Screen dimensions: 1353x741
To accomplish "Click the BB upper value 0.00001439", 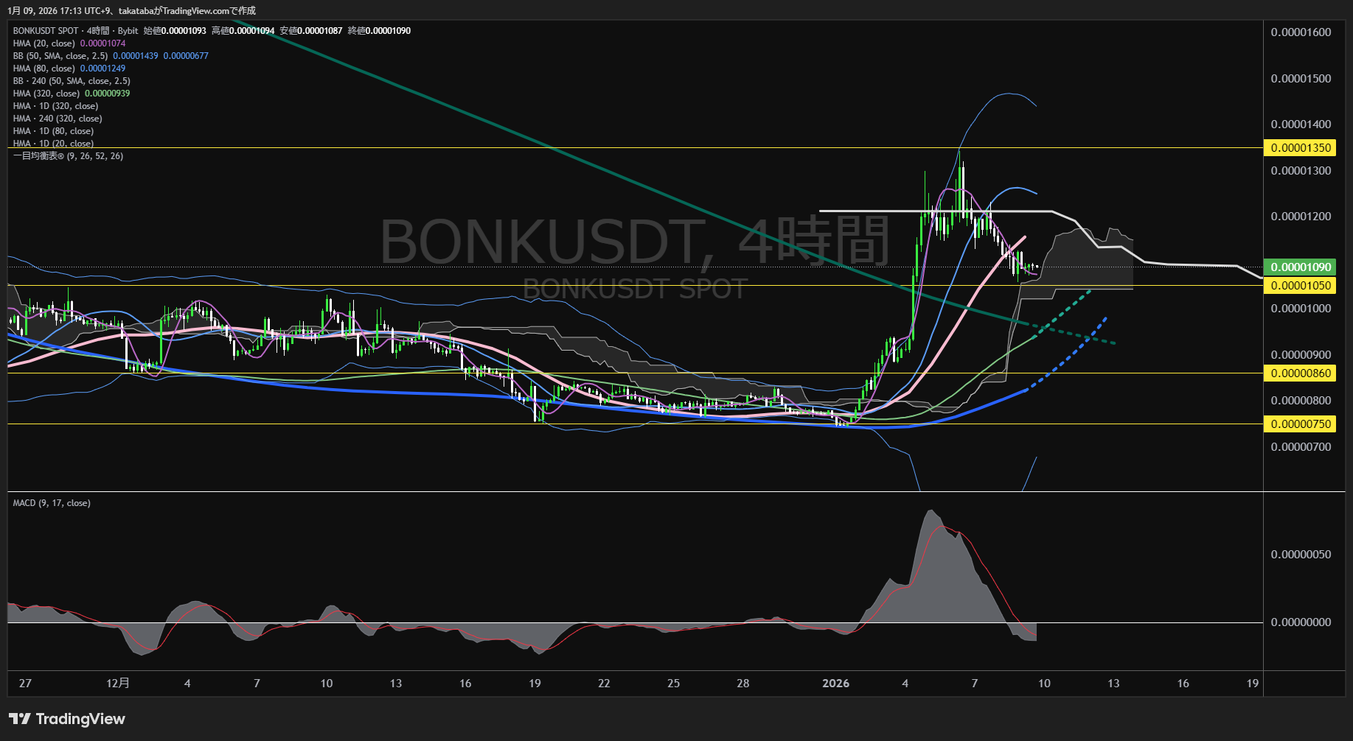I will (x=136, y=56).
